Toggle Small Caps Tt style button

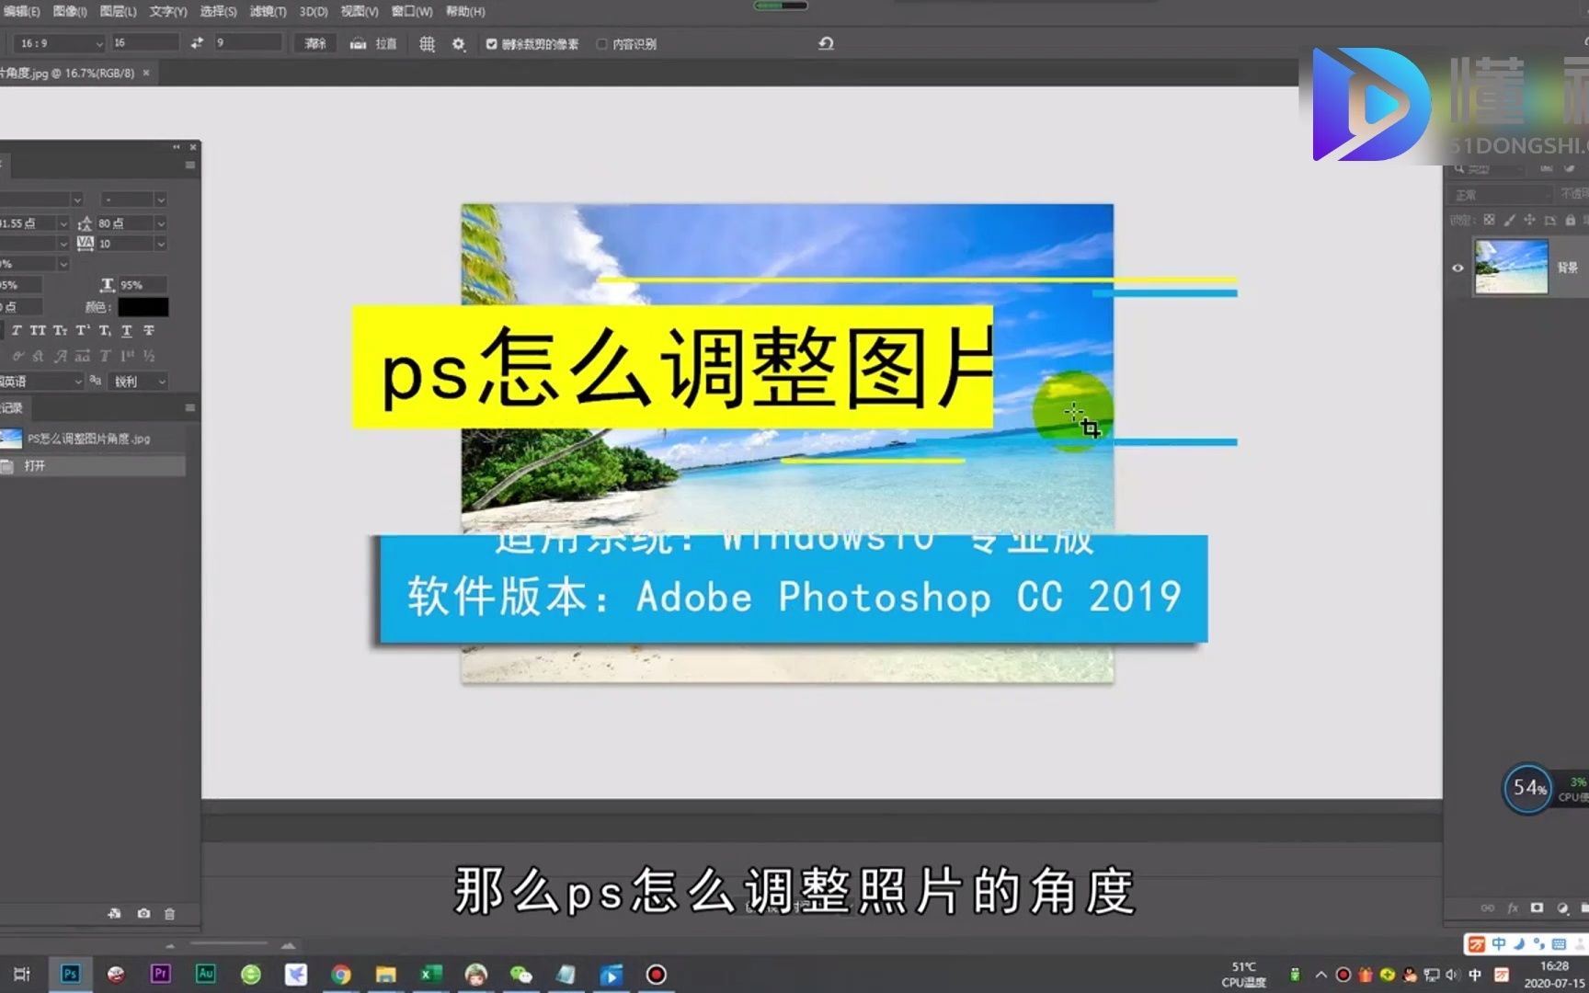pyautogui.click(x=60, y=331)
